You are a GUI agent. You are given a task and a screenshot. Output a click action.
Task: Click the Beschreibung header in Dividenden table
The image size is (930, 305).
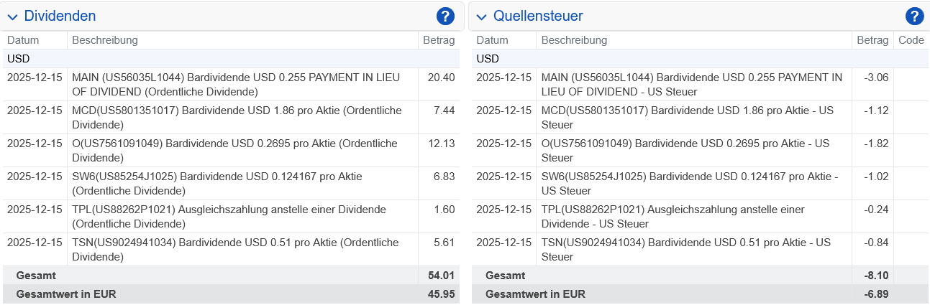(105, 40)
